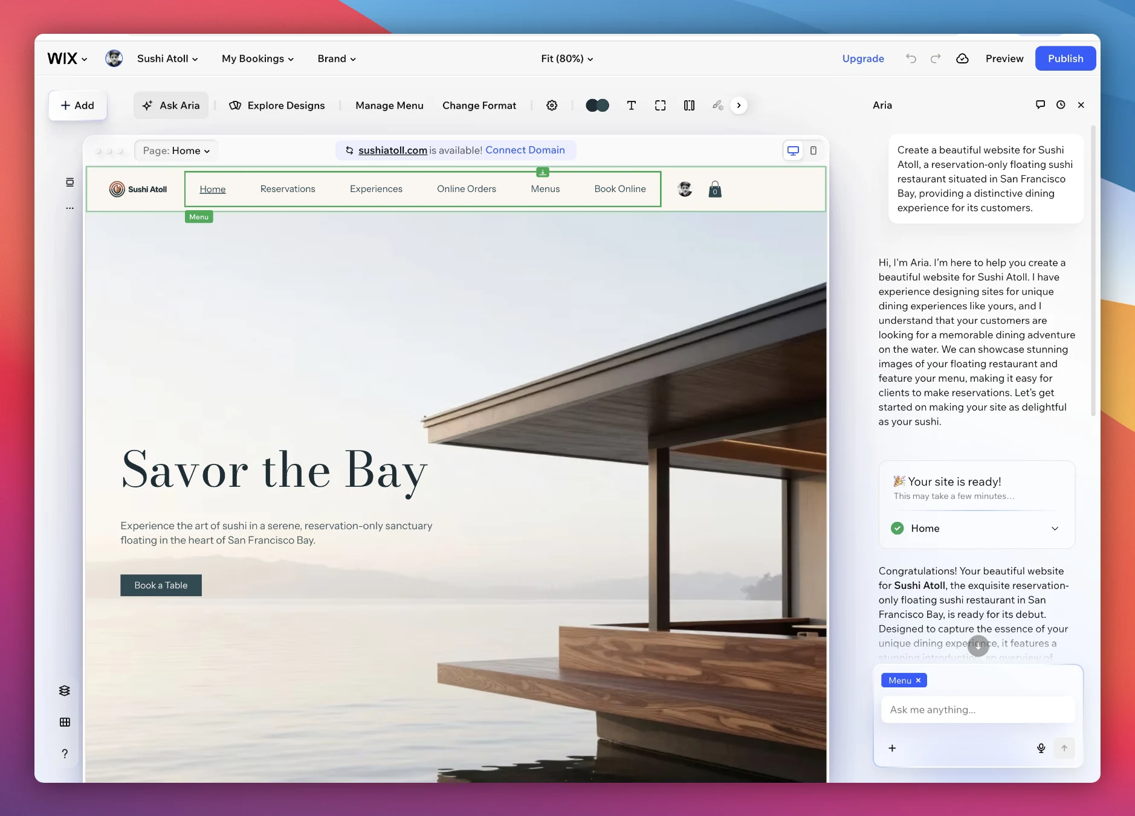Screen dimensions: 1135x816
Task: Click the plus attach button in chat
Action: tap(892, 748)
